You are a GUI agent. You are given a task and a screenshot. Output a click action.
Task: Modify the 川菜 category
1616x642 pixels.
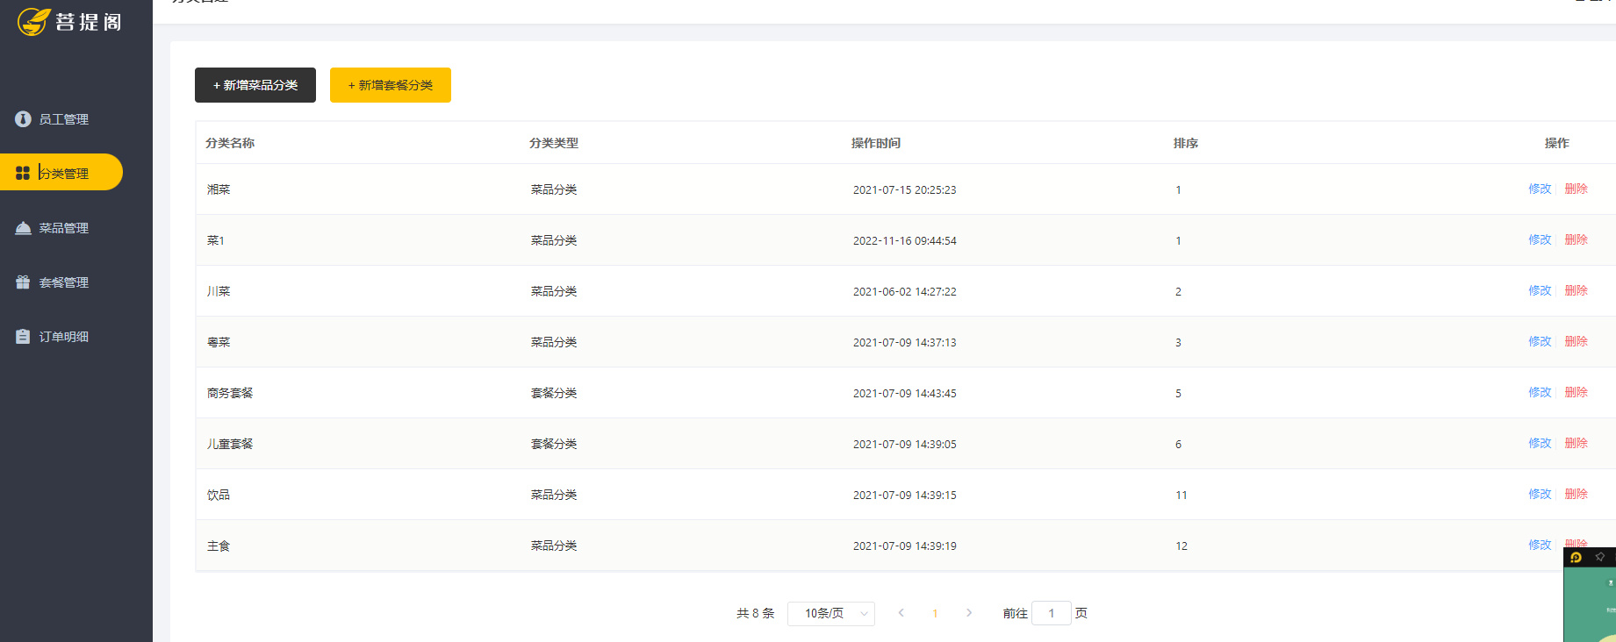click(1540, 290)
